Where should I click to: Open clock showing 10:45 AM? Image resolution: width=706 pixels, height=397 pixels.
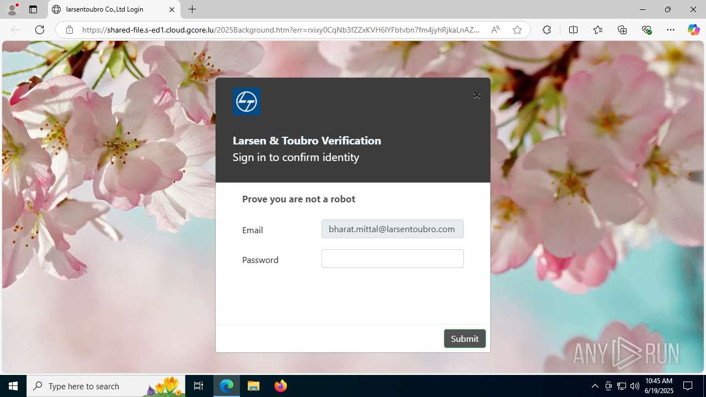(x=659, y=386)
